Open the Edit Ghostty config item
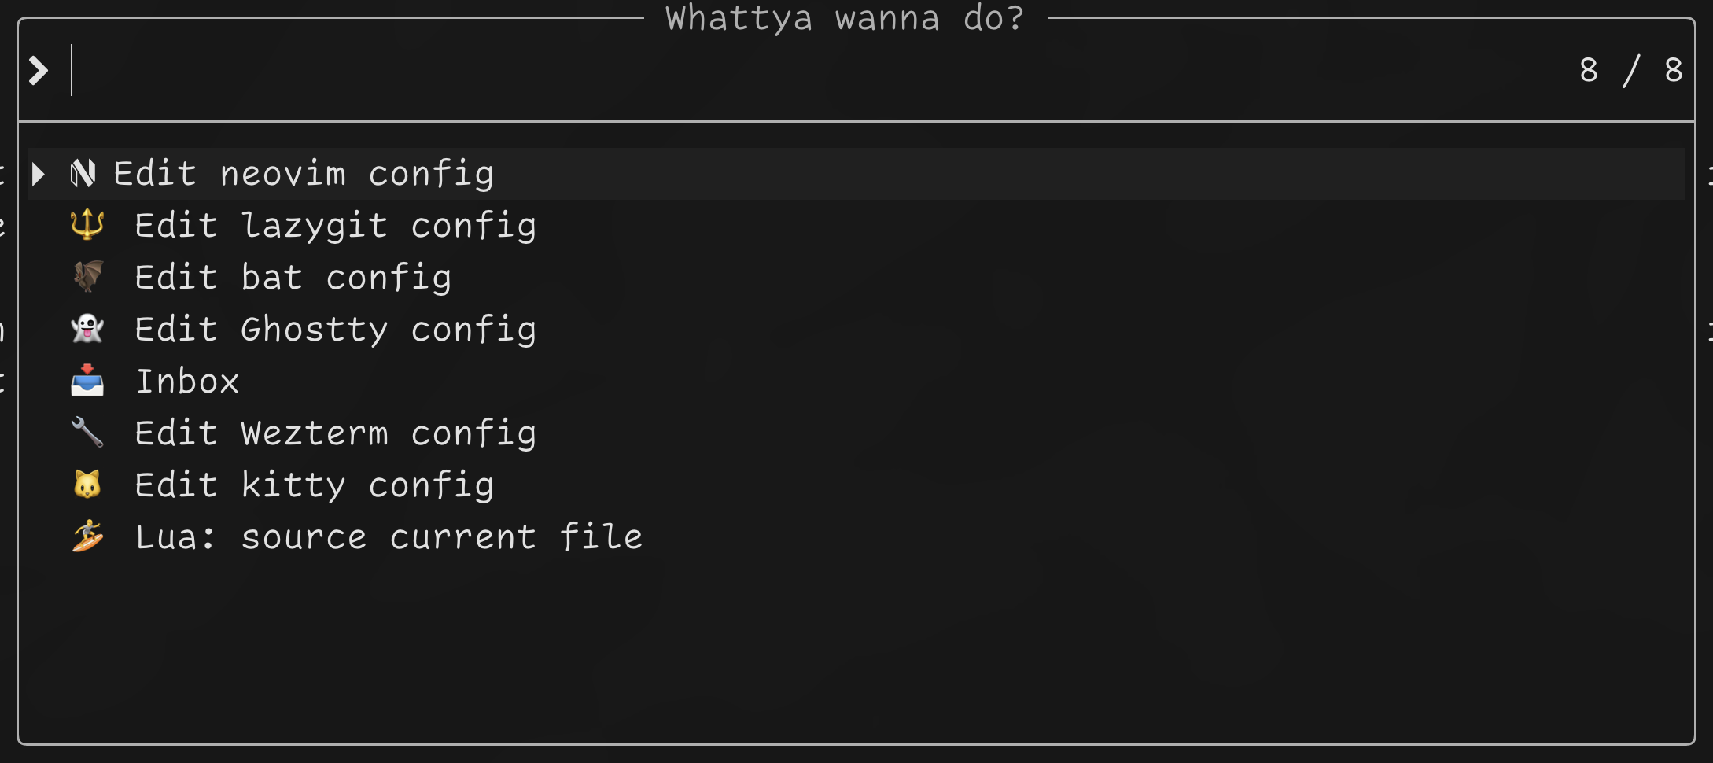The image size is (1713, 763). click(x=336, y=328)
